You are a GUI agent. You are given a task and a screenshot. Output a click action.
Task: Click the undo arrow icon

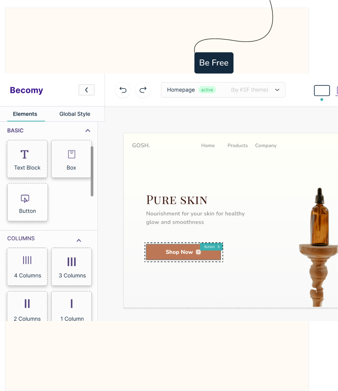(x=123, y=90)
